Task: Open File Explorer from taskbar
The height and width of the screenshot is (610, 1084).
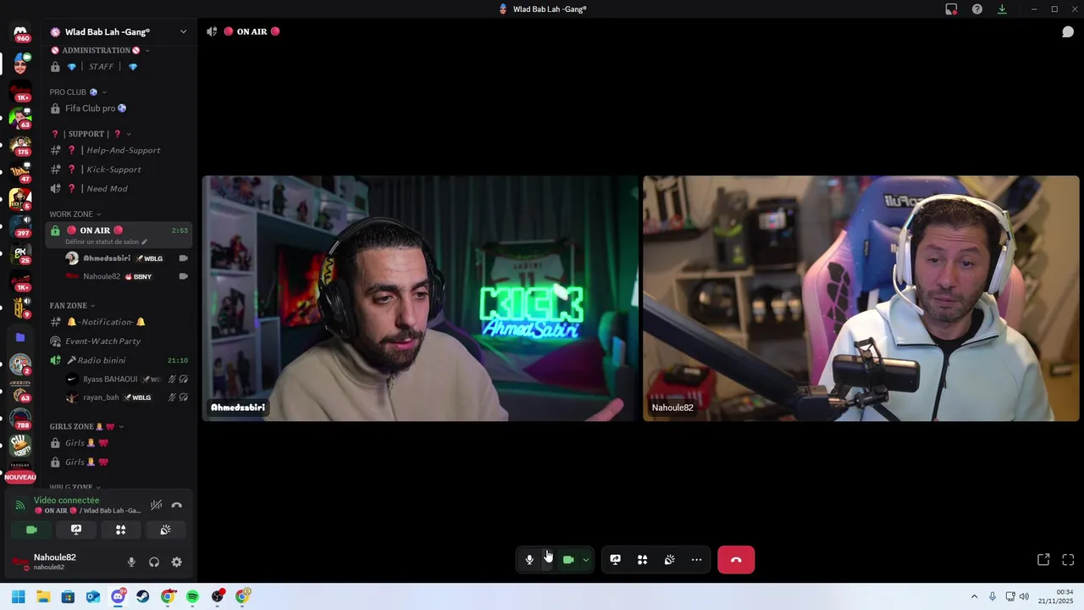Action: pyautogui.click(x=43, y=596)
